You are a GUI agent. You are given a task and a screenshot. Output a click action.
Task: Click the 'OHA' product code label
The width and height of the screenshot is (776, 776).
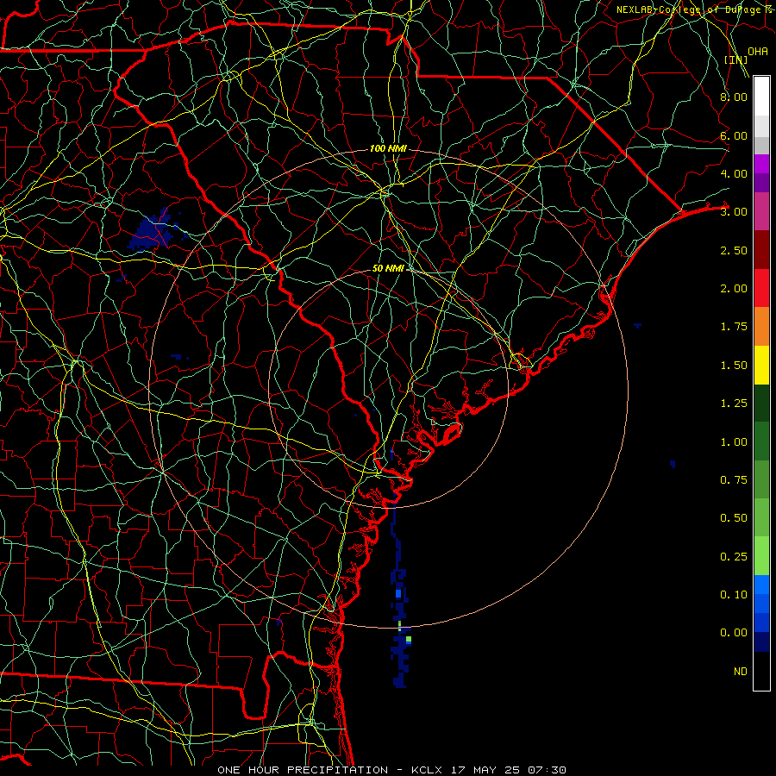[x=758, y=51]
